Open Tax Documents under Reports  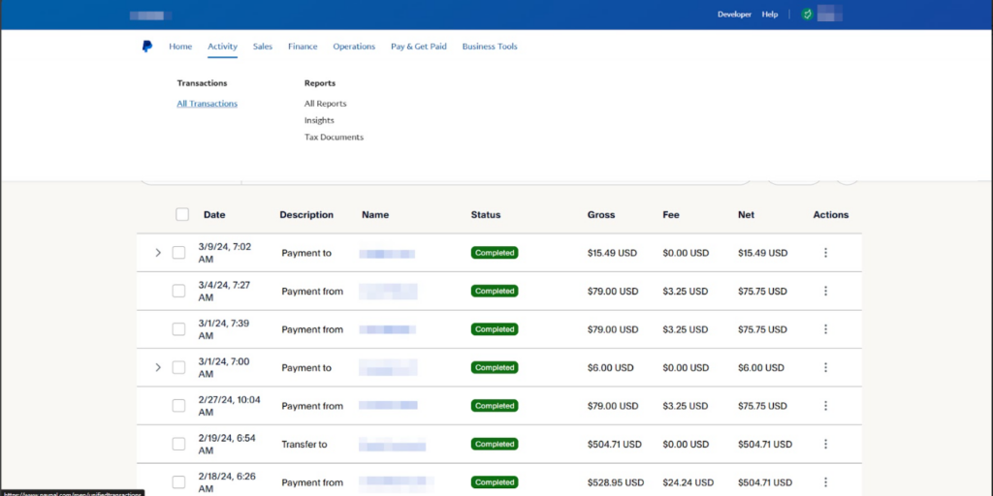[334, 138]
